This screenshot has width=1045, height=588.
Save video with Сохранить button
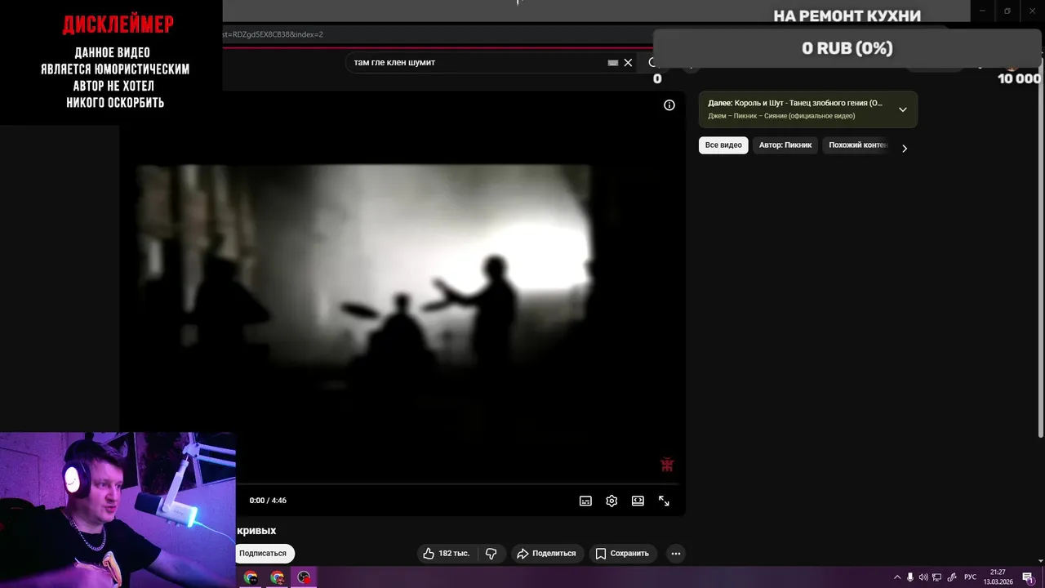pos(623,554)
